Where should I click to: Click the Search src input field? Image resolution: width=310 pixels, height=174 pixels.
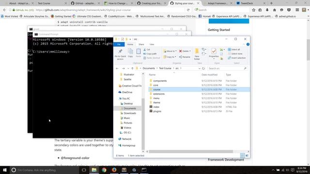227,69
